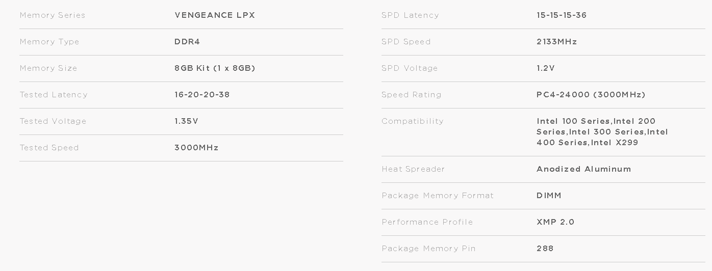Viewport: 712px width, 271px height.
Task: Select the XMP 2.0 performance profile value
Action: (x=555, y=222)
